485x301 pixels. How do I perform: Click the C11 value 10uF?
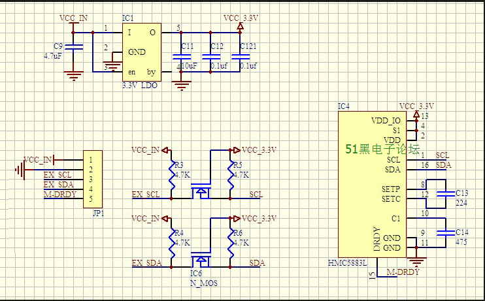coord(189,66)
